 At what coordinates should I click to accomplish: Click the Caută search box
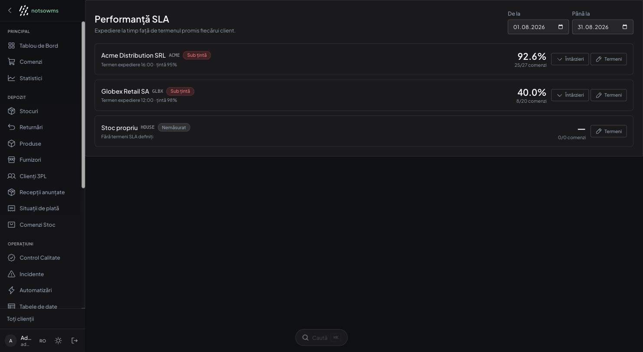pyautogui.click(x=321, y=338)
